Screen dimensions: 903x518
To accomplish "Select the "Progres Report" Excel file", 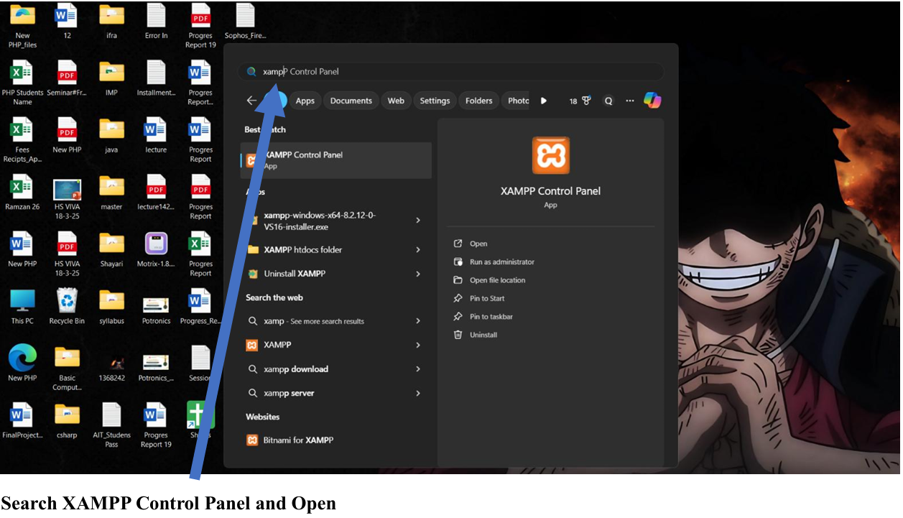I will pyautogui.click(x=200, y=253).
